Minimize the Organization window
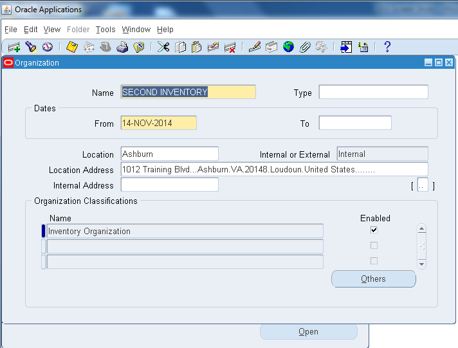The height and width of the screenshot is (348, 458). coord(428,62)
